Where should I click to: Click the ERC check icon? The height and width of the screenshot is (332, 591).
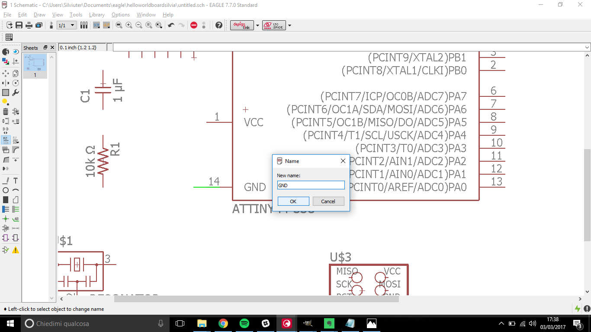click(6, 250)
